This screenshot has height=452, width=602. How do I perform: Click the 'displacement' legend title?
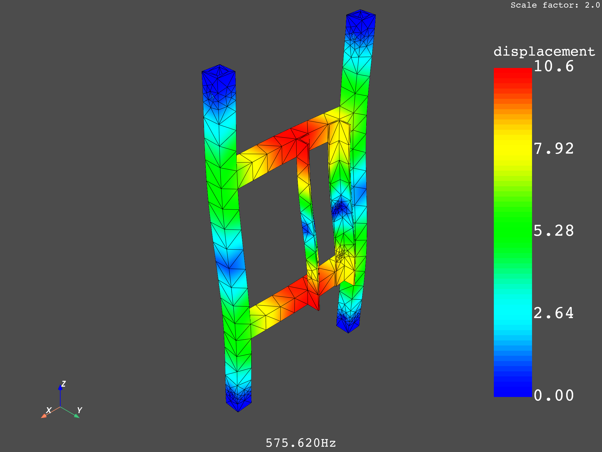(x=544, y=52)
